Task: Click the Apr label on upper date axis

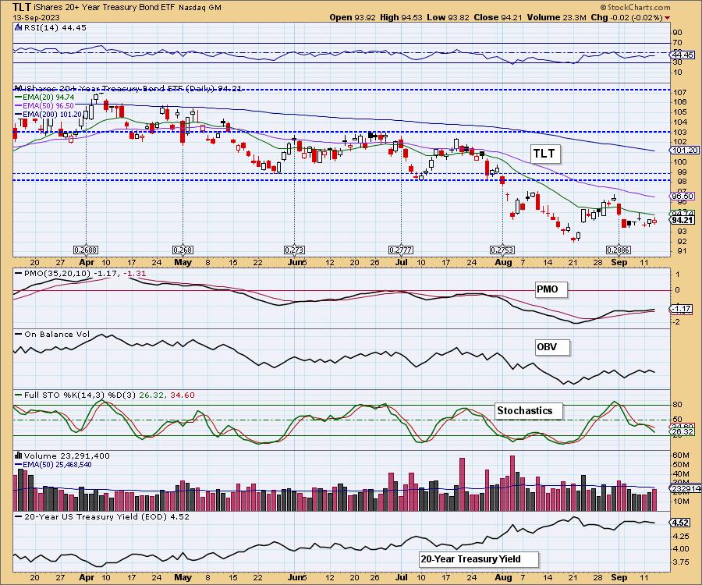Action: point(87,263)
